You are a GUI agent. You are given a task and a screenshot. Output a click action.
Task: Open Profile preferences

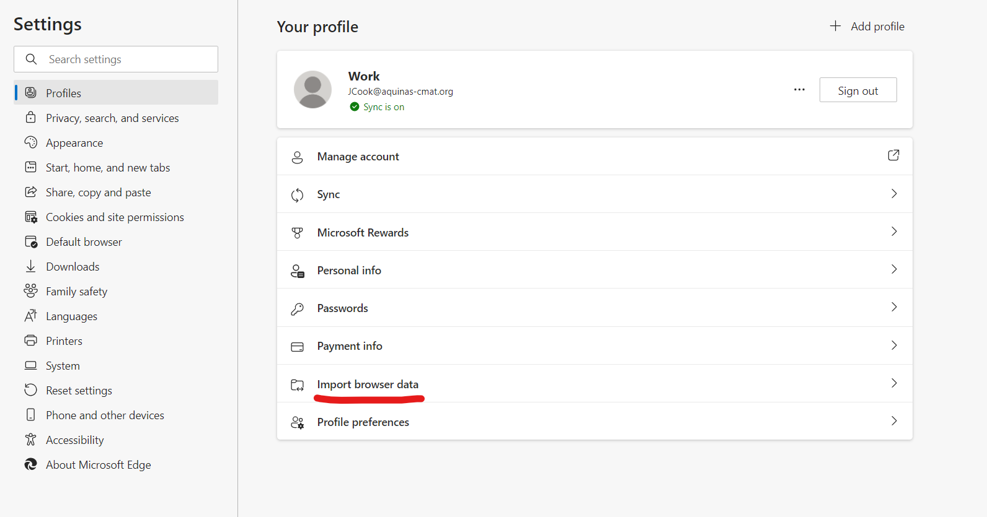coord(595,421)
